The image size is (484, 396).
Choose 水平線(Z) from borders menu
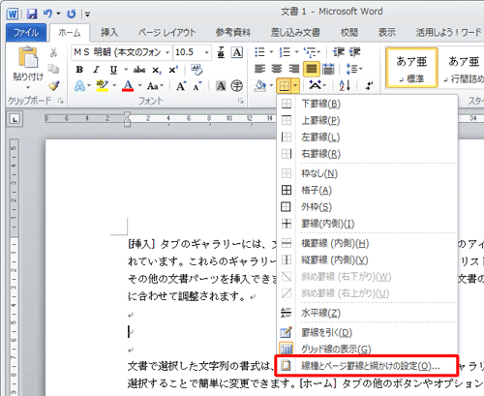(x=367, y=313)
